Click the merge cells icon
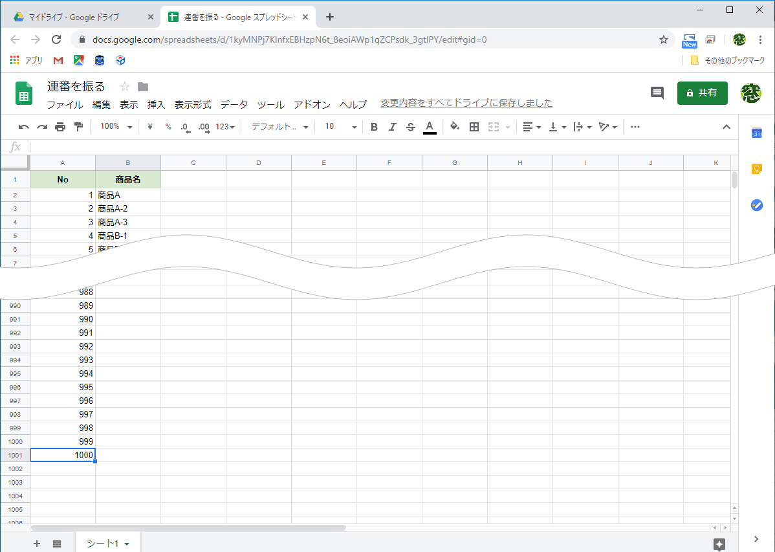Image resolution: width=775 pixels, height=552 pixels. pyautogui.click(x=494, y=127)
